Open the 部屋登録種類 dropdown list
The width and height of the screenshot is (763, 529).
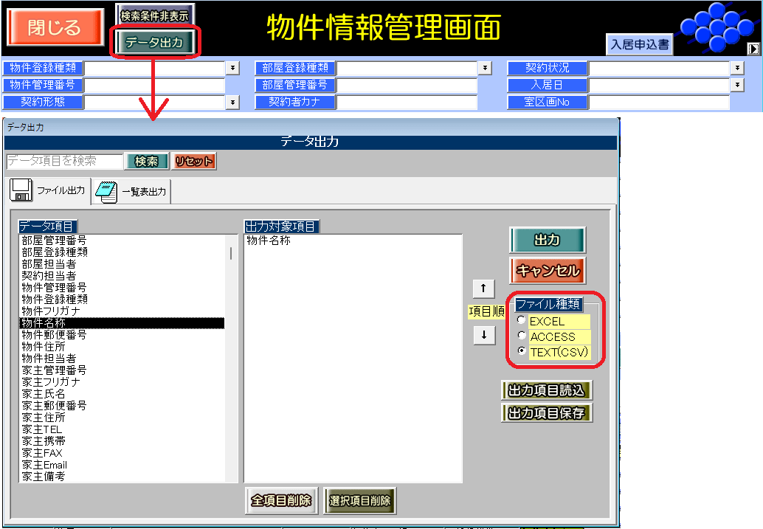tap(485, 68)
